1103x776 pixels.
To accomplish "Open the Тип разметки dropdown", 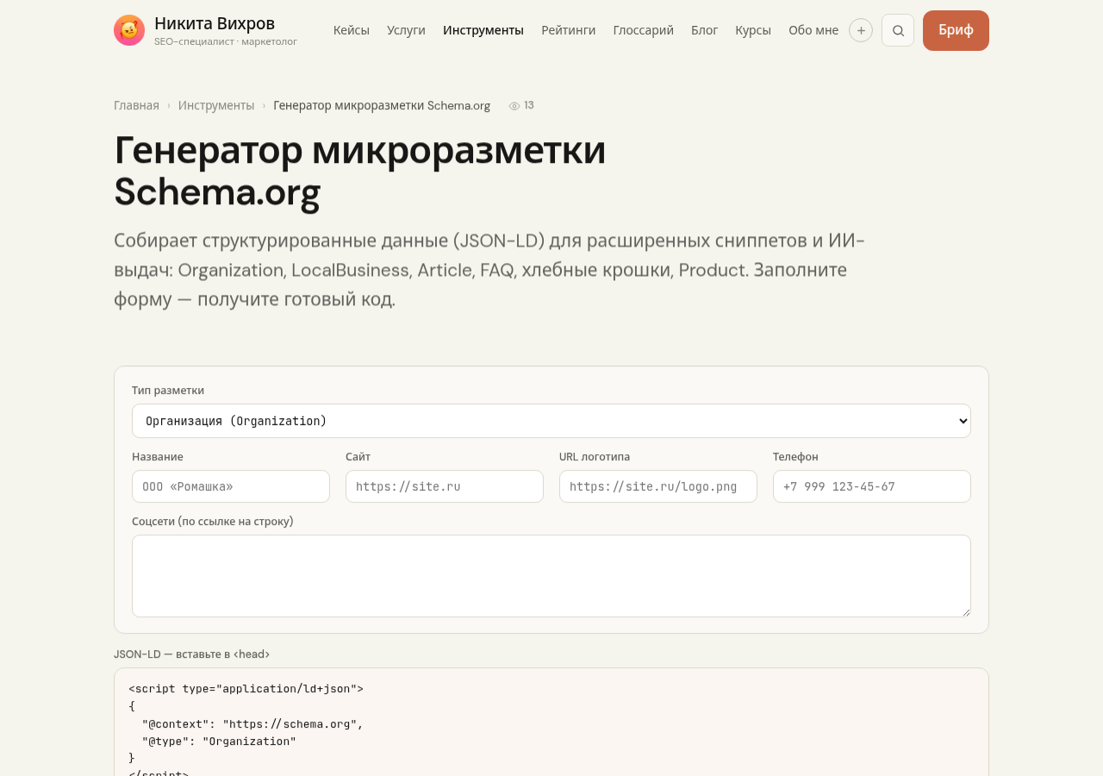I will tap(551, 421).
